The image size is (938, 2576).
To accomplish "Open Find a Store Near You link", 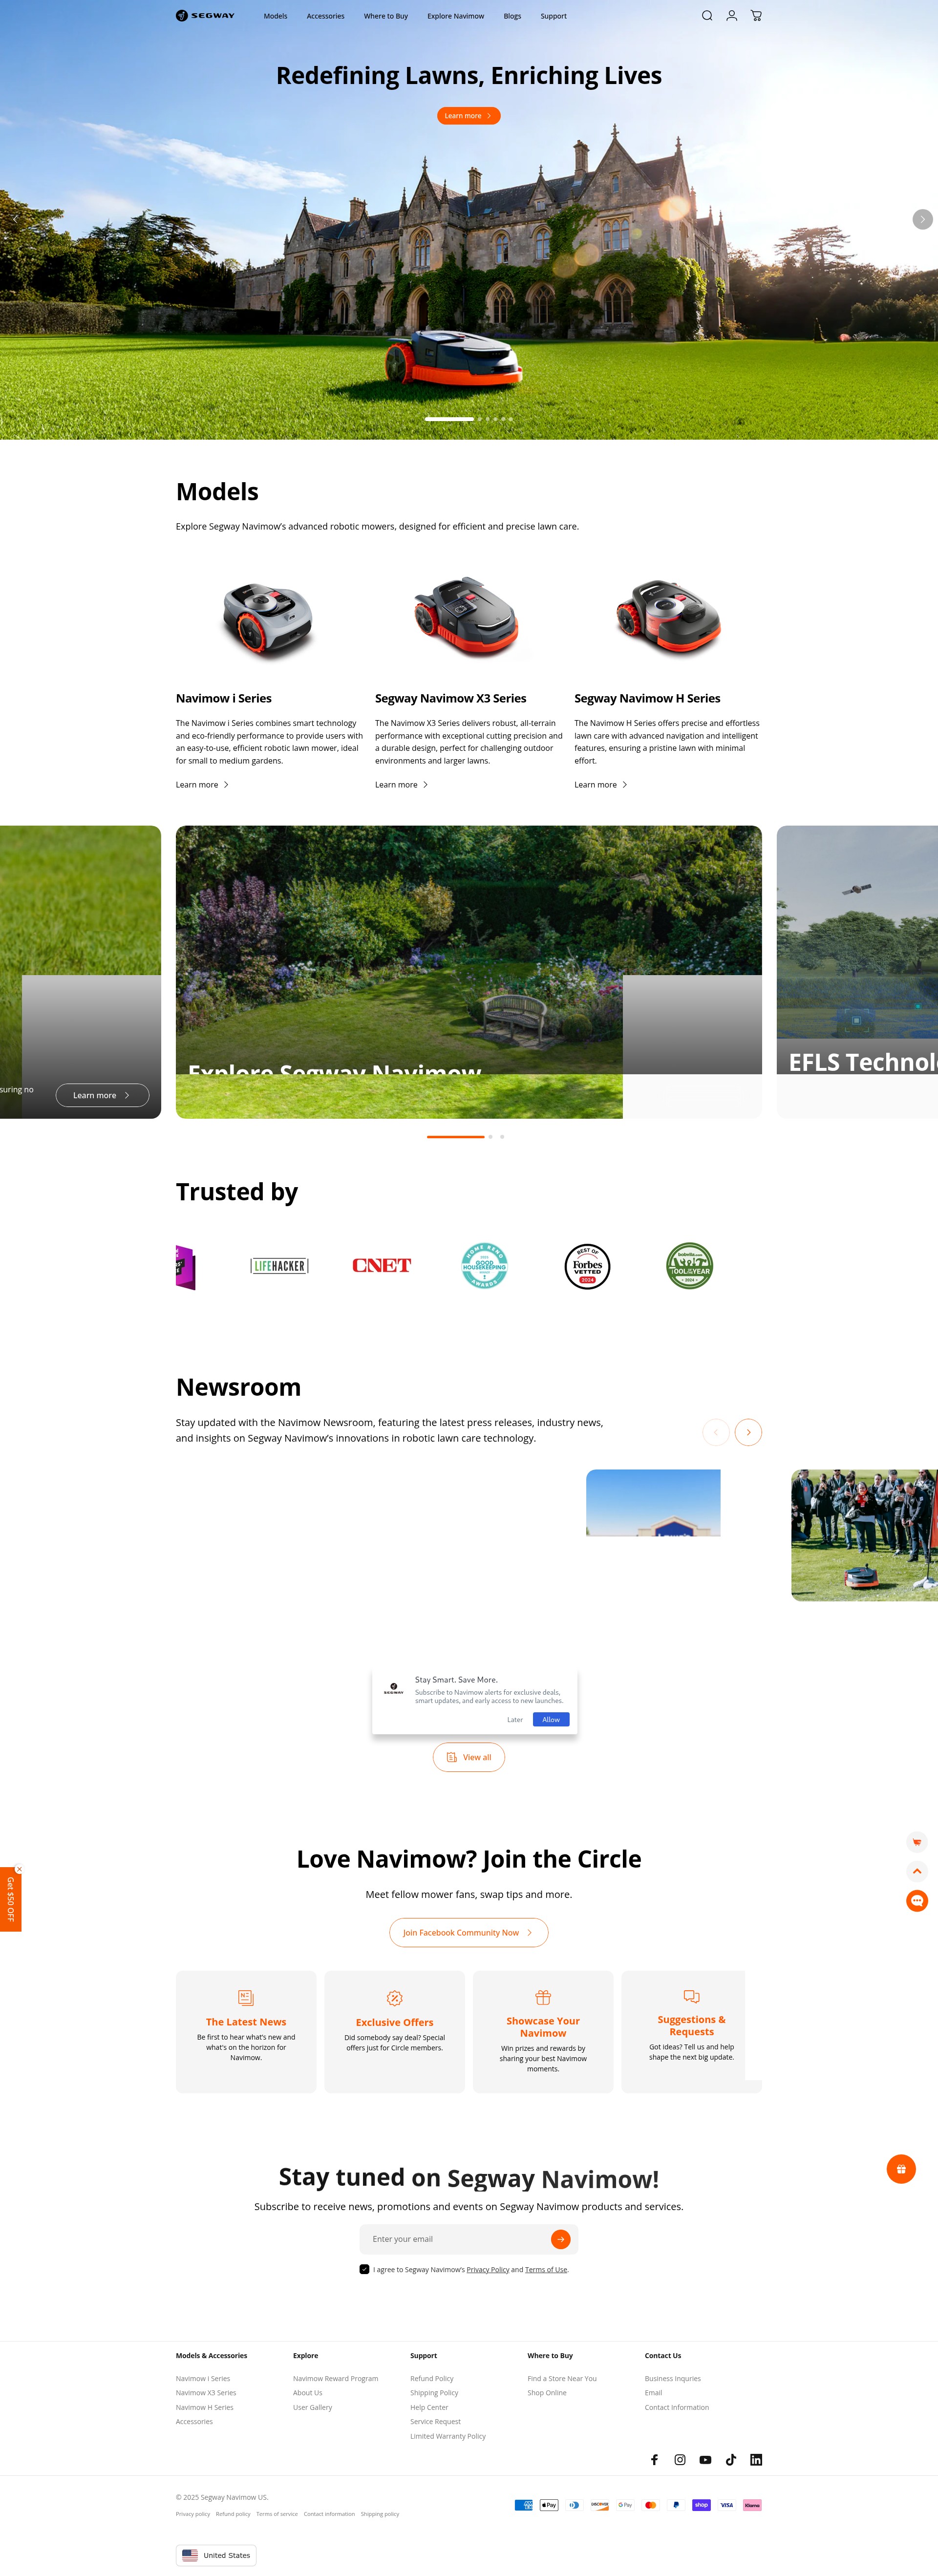I will 562,2379.
